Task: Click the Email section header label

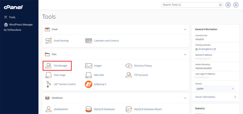Action: point(55,29)
